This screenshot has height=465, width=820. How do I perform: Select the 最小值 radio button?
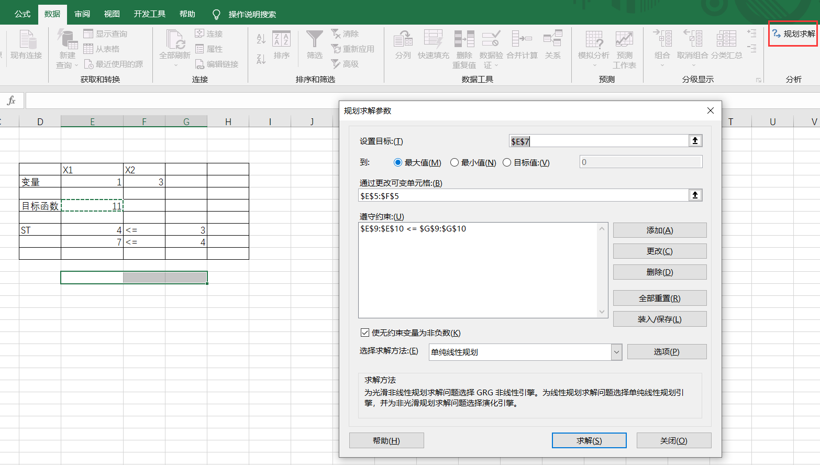455,163
